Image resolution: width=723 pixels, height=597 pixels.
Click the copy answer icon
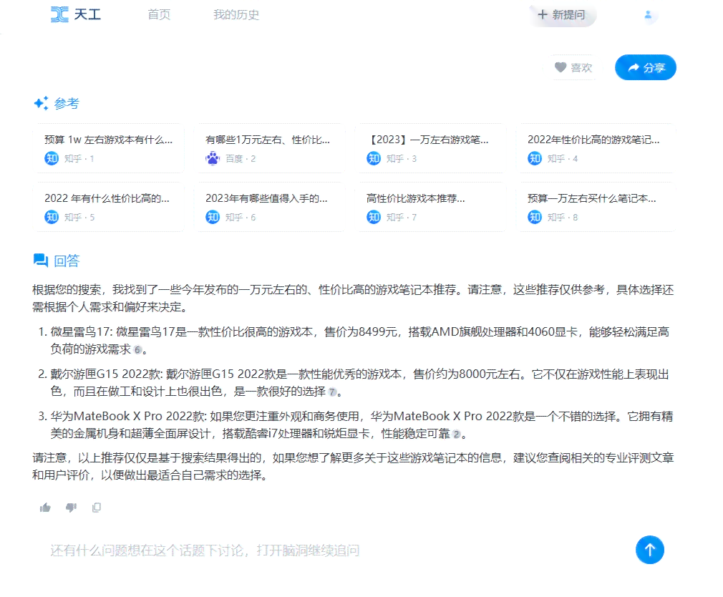[97, 508]
